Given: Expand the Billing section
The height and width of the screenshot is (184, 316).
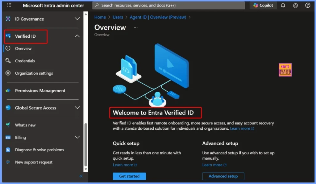Looking at the screenshot, I should (x=77, y=137).
